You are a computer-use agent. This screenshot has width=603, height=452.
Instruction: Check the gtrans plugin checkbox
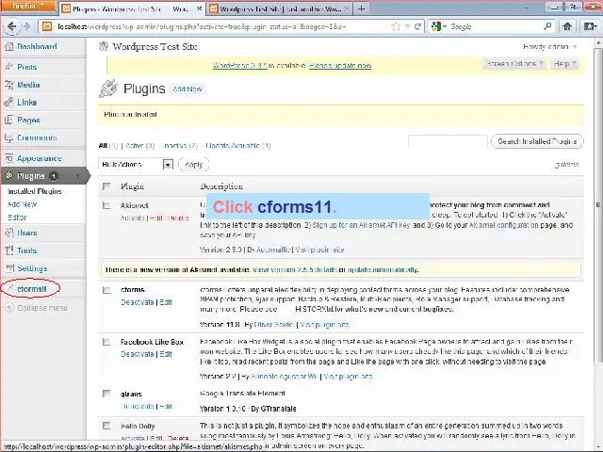(x=106, y=394)
